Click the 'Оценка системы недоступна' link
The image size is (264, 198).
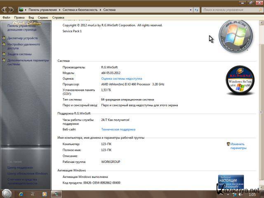(121, 78)
